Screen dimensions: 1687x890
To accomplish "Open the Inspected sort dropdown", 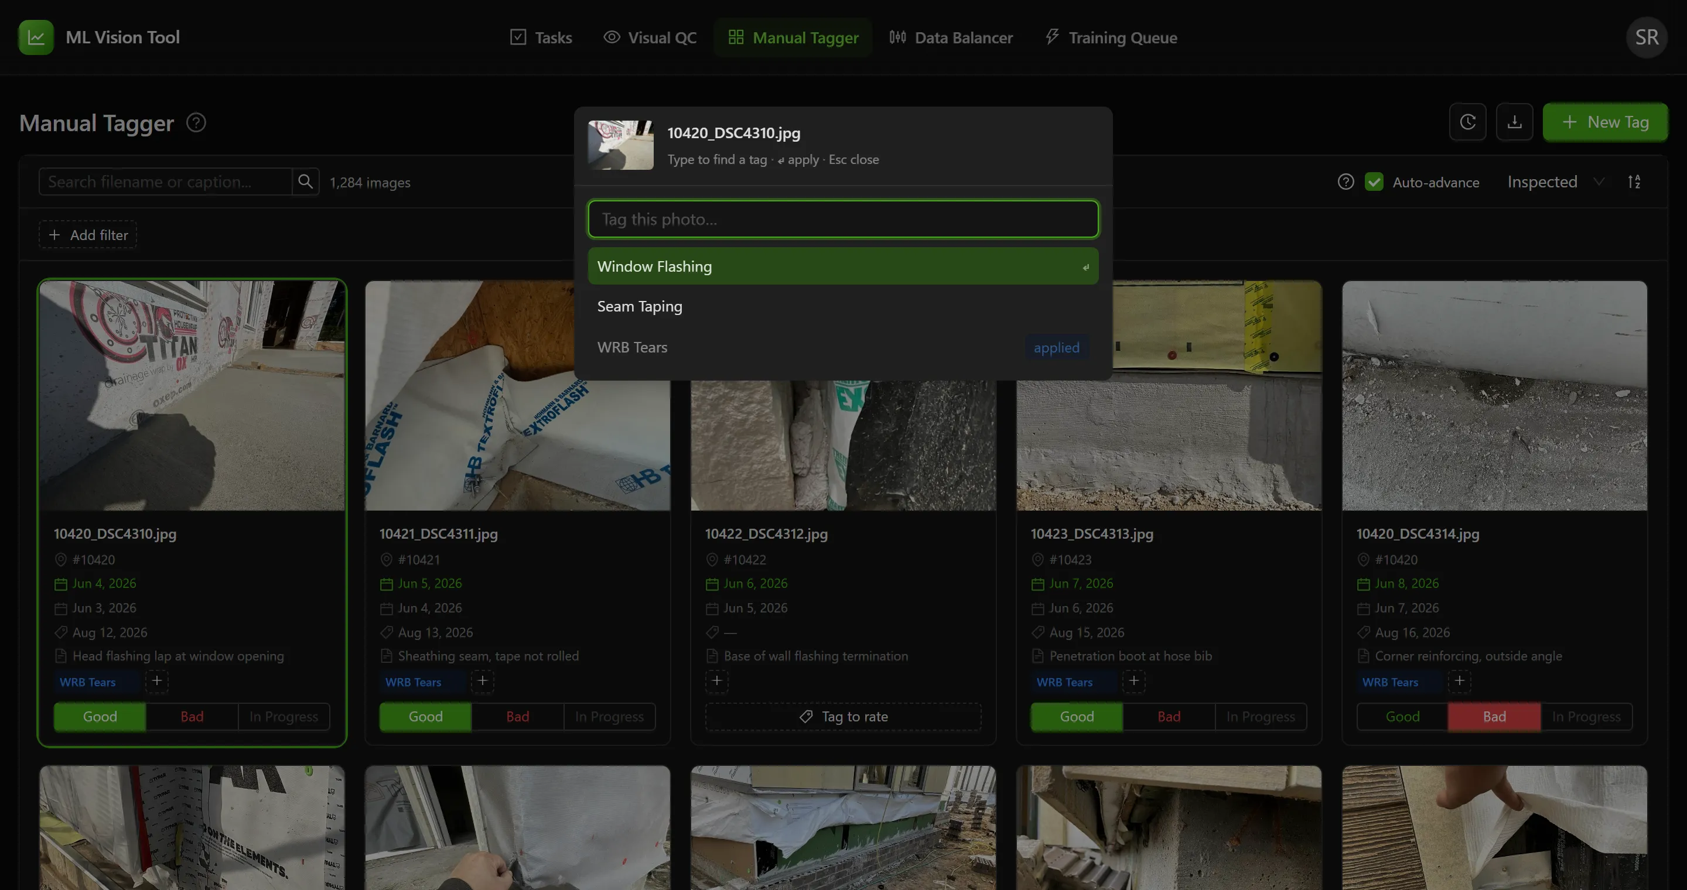I will click(1555, 182).
